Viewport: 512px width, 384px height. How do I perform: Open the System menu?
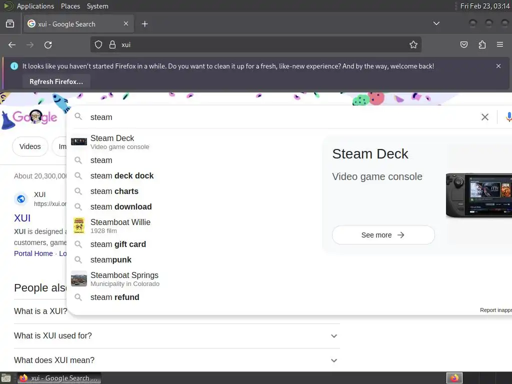pos(97,6)
